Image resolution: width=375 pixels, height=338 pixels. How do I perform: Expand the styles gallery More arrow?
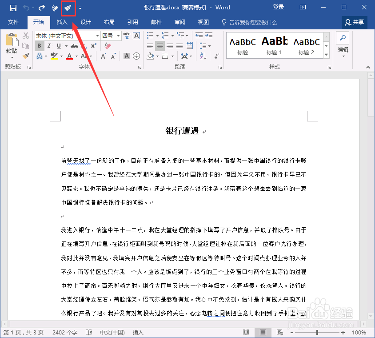pyautogui.click(x=327, y=55)
